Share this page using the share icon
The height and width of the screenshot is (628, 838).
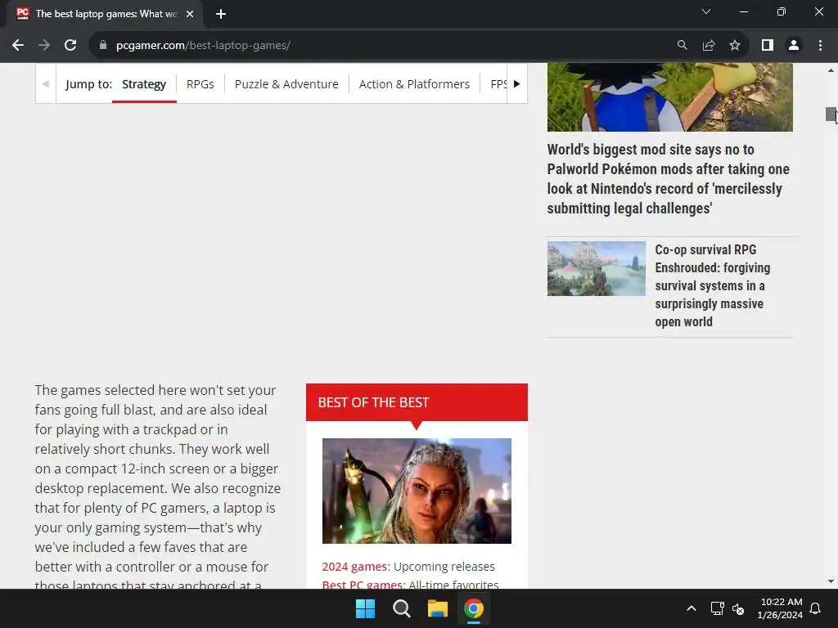tap(709, 46)
